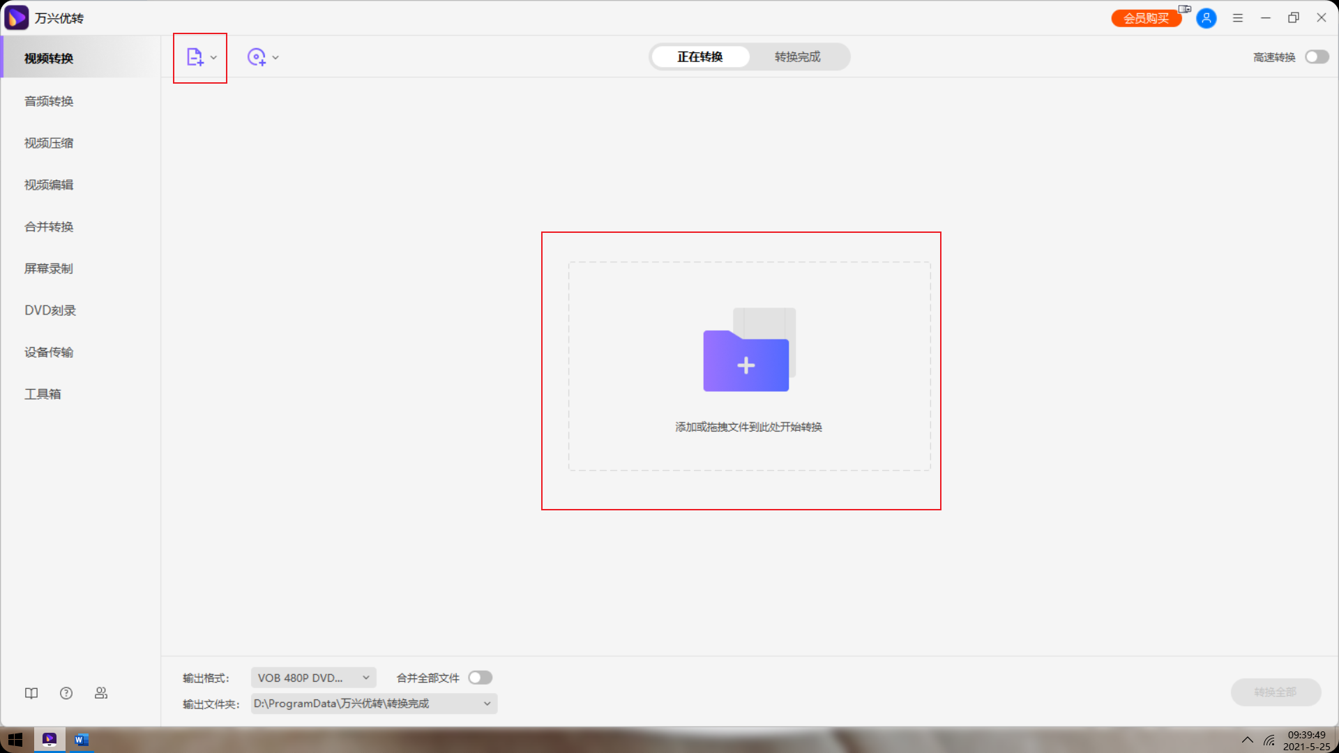Click the 会员购买 button
This screenshot has width=1339, height=753.
pyautogui.click(x=1146, y=18)
